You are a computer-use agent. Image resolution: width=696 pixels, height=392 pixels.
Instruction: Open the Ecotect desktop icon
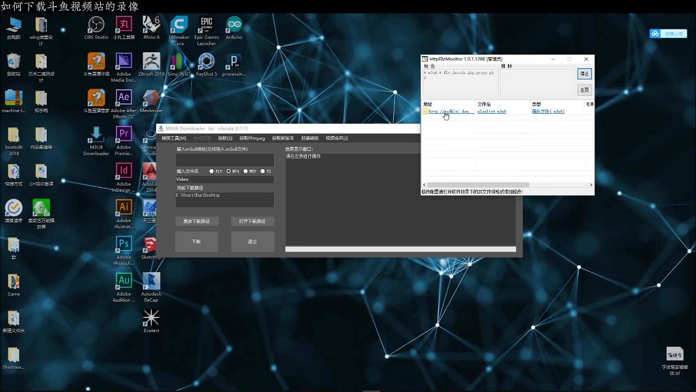[x=151, y=320]
